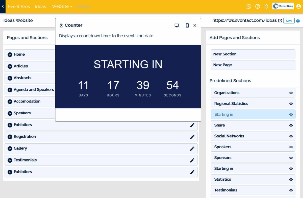Open website settings gear icon

coord(298,21)
